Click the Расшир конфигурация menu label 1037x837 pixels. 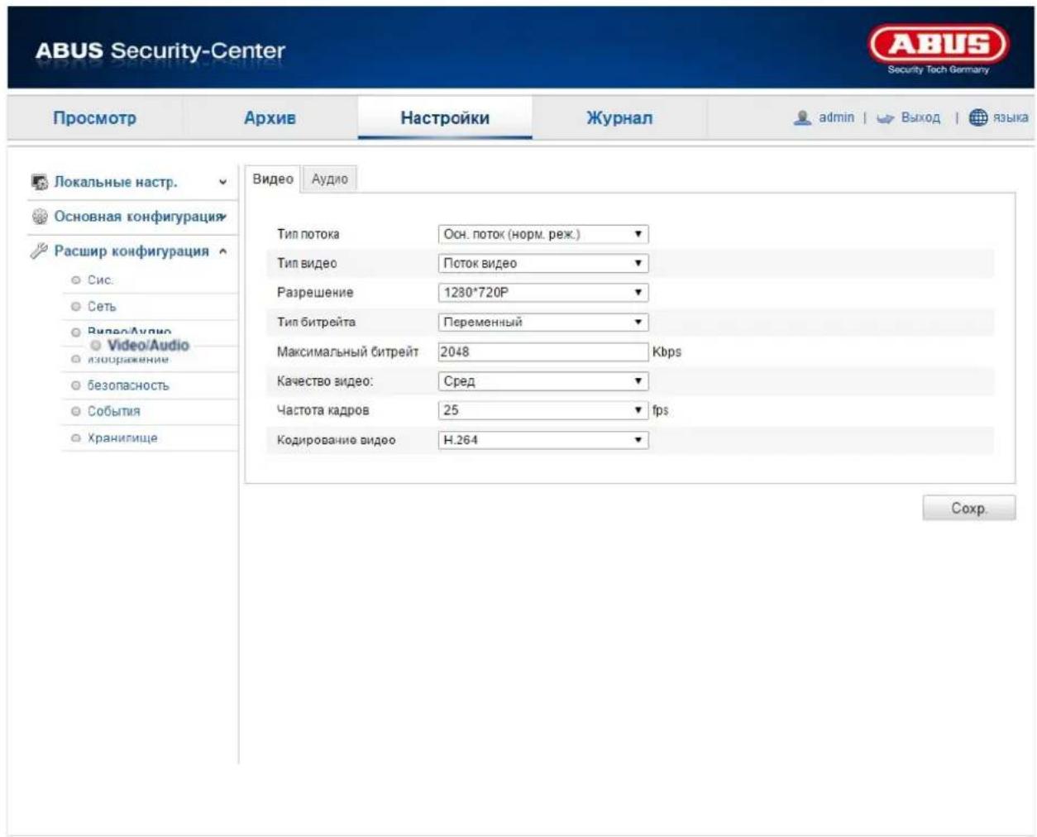(131, 251)
